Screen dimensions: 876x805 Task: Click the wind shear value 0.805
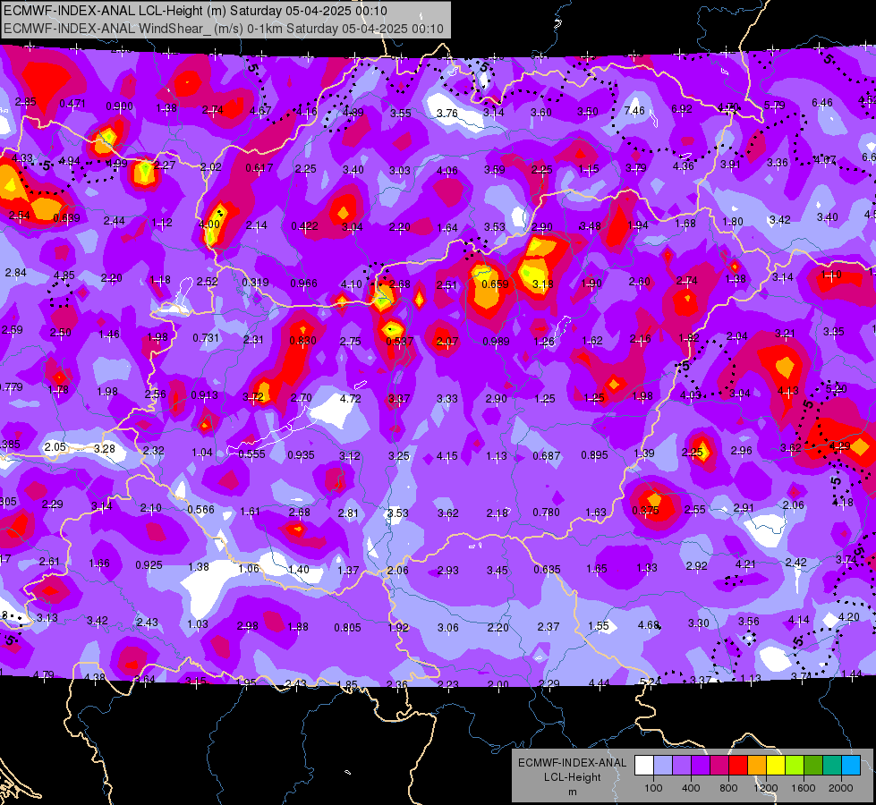click(347, 628)
